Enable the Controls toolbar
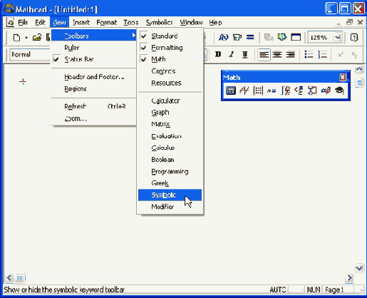 [170, 71]
